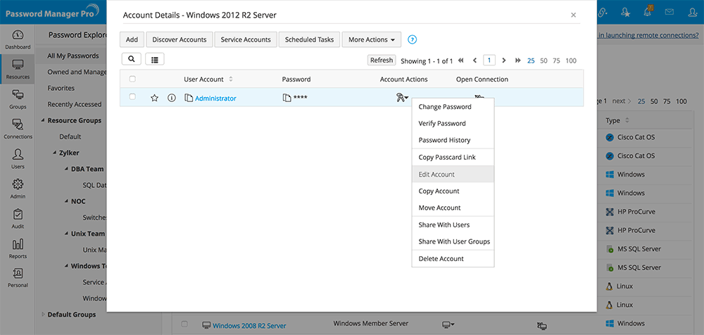This screenshot has height=335, width=704.
Task: Choose Delete Account from the menu
Action: pos(453,259)
